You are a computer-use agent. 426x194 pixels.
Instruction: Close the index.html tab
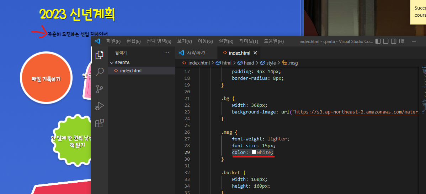(x=255, y=53)
